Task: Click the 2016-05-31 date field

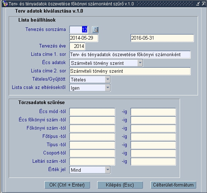Action: (162, 38)
